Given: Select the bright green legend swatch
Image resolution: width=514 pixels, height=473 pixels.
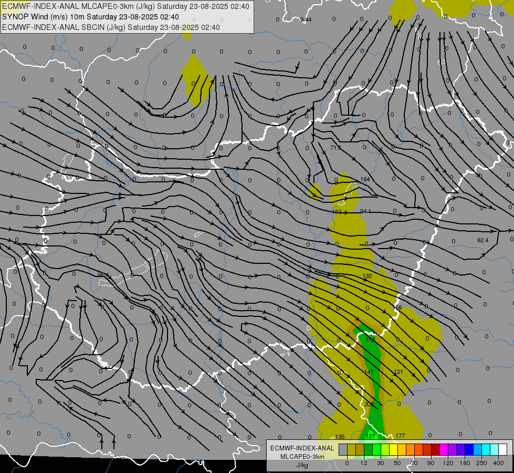Looking at the screenshot, I should pos(376,449).
